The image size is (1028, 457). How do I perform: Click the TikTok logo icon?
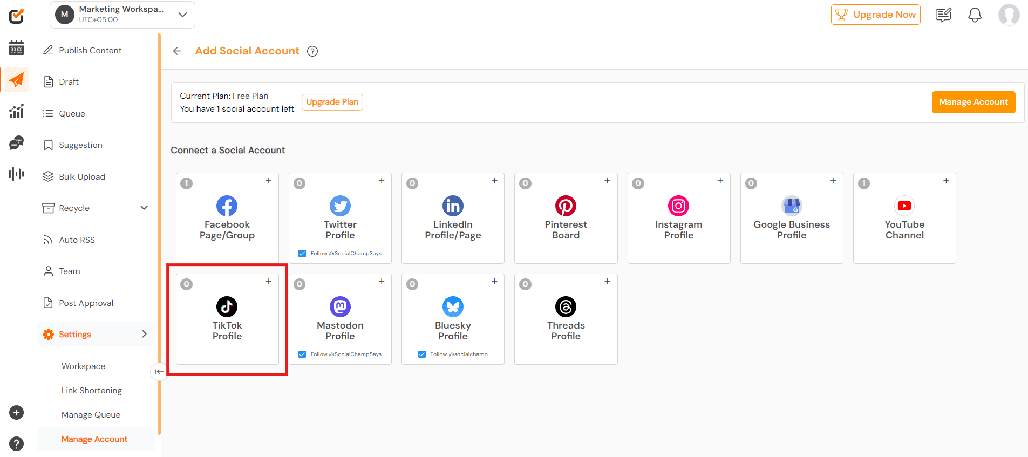tap(227, 306)
